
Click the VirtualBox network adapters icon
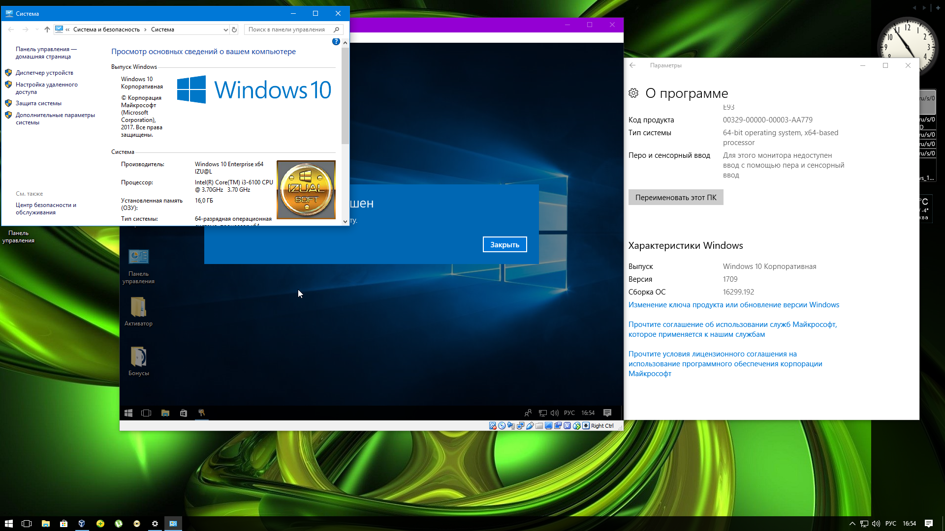tap(520, 426)
